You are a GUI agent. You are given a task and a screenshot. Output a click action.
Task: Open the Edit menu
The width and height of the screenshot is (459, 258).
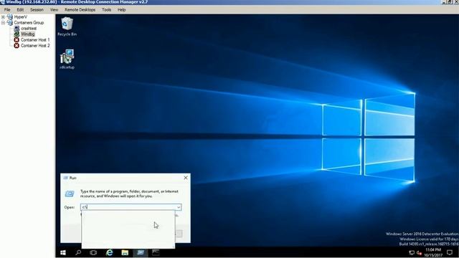(20, 9)
